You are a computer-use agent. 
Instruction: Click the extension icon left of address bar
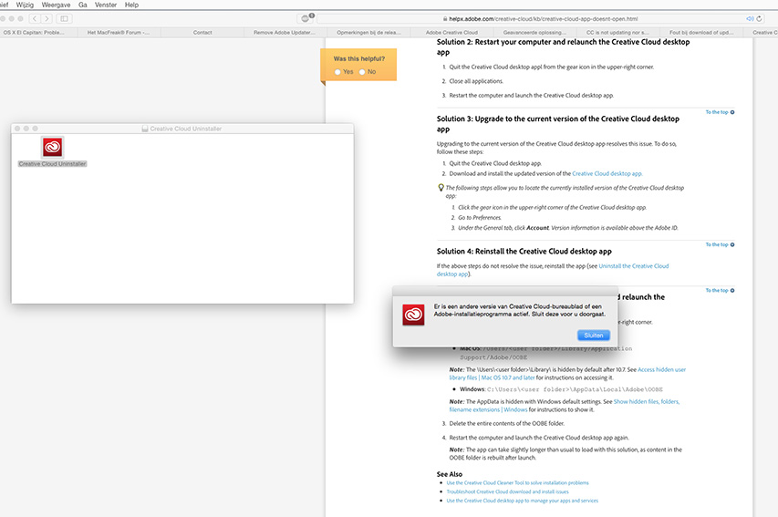tap(306, 19)
